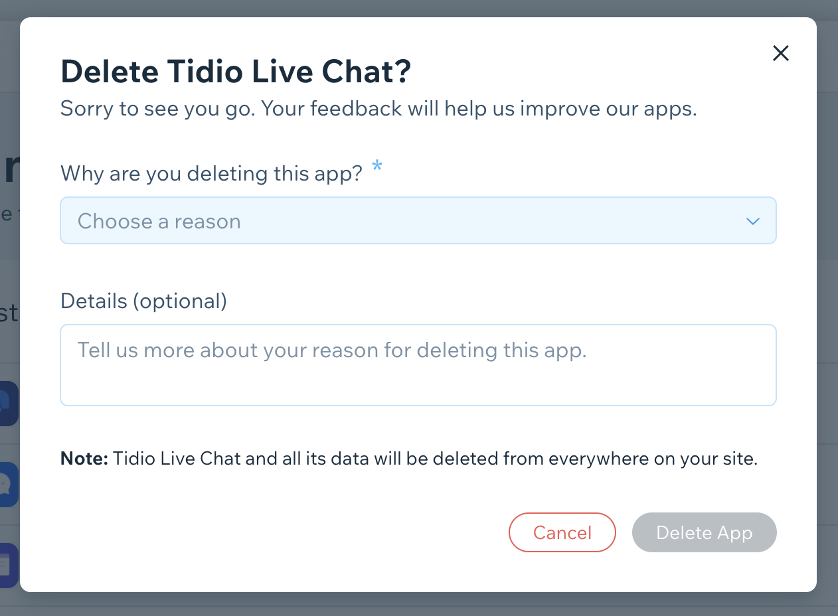Open the Choose a reason dropdown
The image size is (838, 616).
click(418, 220)
